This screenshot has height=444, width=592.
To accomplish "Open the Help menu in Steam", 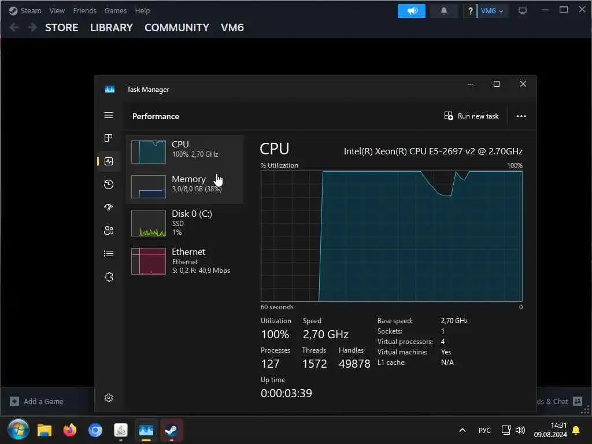I will 142,10.
